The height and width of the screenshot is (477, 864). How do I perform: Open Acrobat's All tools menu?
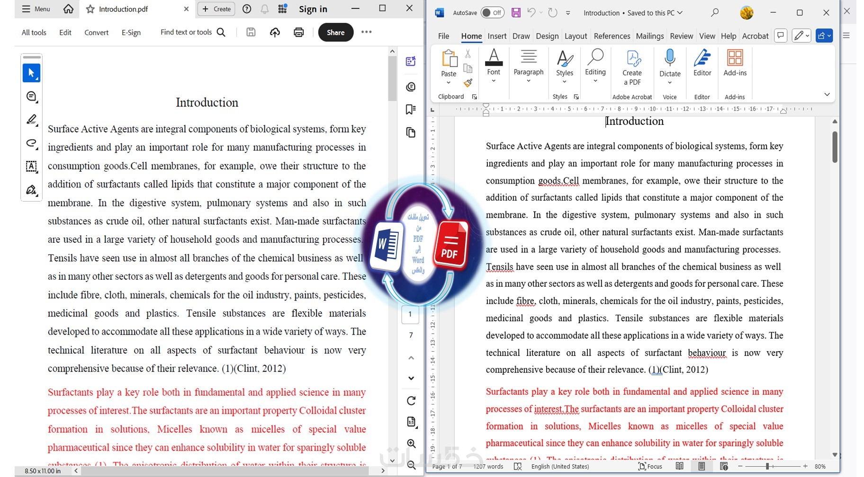point(34,32)
